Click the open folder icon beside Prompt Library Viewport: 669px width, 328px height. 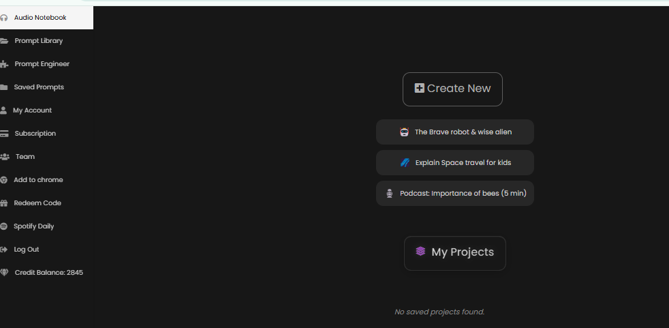(x=4, y=41)
